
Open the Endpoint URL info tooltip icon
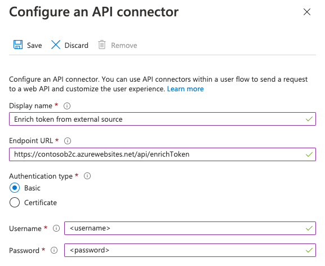click(x=68, y=141)
